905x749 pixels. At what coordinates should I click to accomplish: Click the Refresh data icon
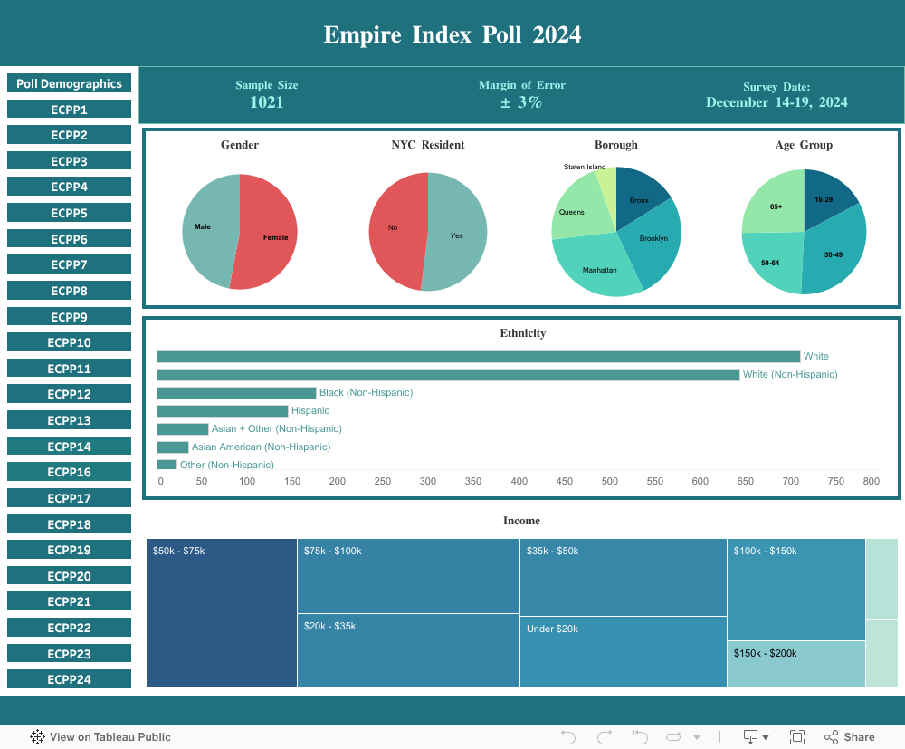point(672,737)
